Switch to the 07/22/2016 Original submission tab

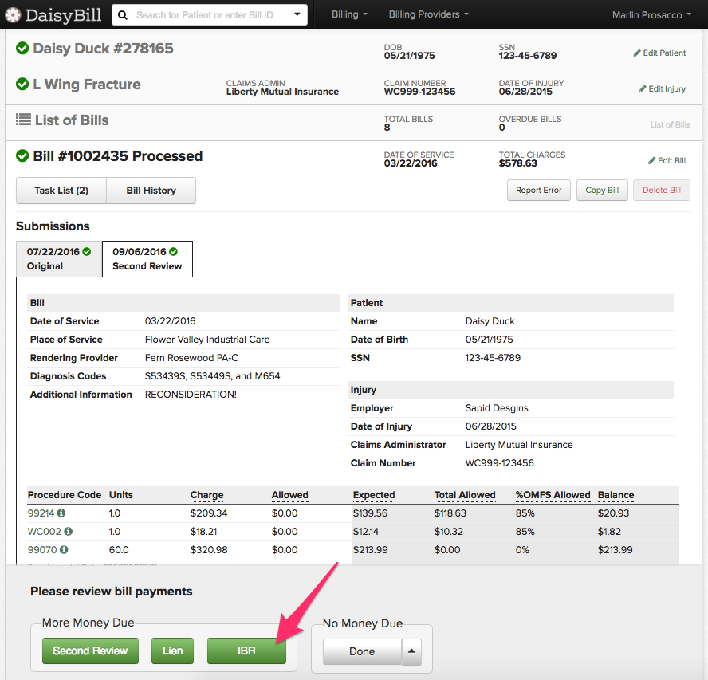59,259
